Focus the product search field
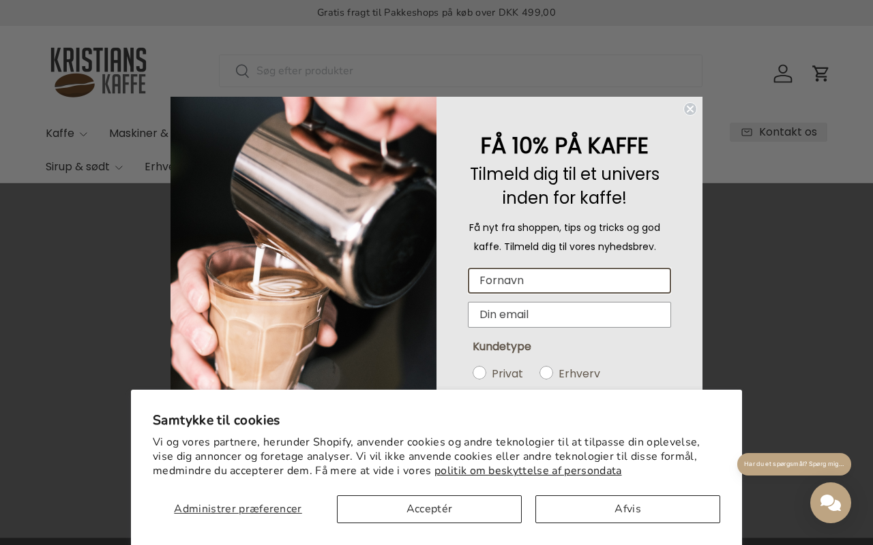 [x=460, y=71]
